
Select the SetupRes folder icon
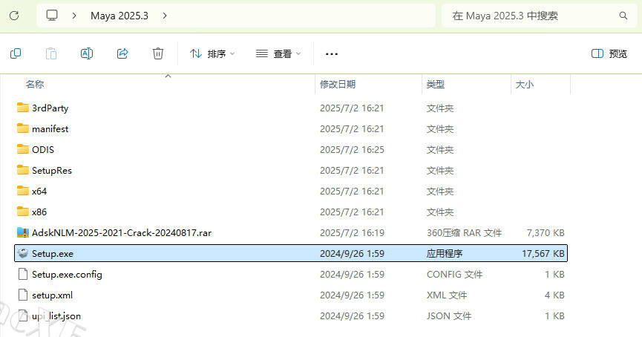pyautogui.click(x=23, y=170)
